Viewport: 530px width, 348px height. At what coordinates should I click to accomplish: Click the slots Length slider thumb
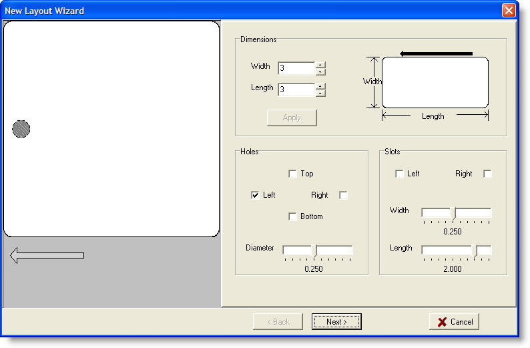coord(475,252)
